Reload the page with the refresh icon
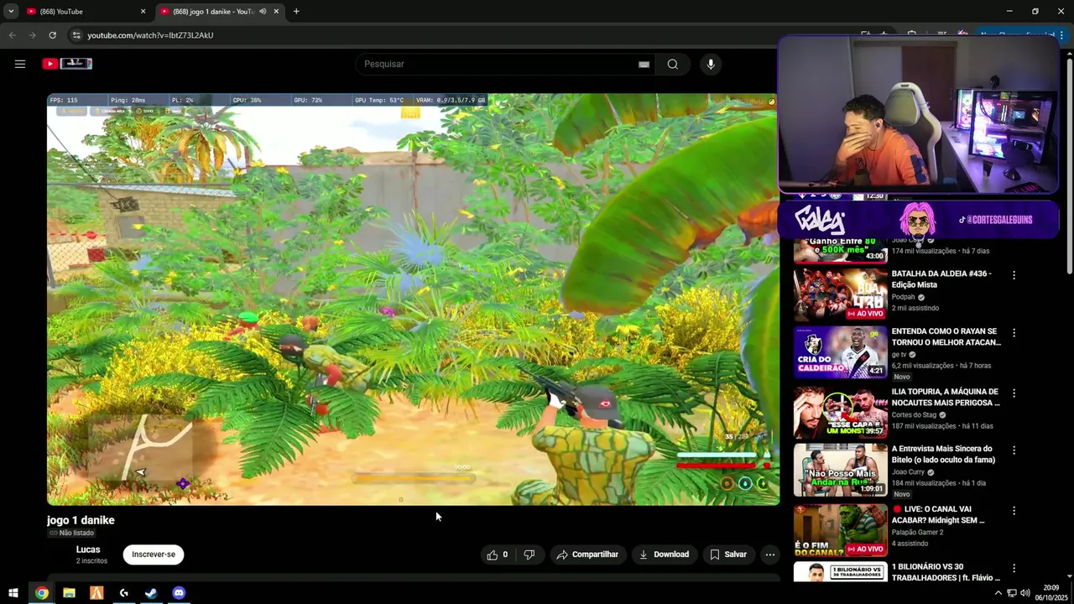This screenshot has height=604, width=1074. (52, 35)
